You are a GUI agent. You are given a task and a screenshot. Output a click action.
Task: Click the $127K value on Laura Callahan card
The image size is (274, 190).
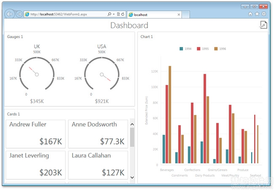click(x=113, y=173)
